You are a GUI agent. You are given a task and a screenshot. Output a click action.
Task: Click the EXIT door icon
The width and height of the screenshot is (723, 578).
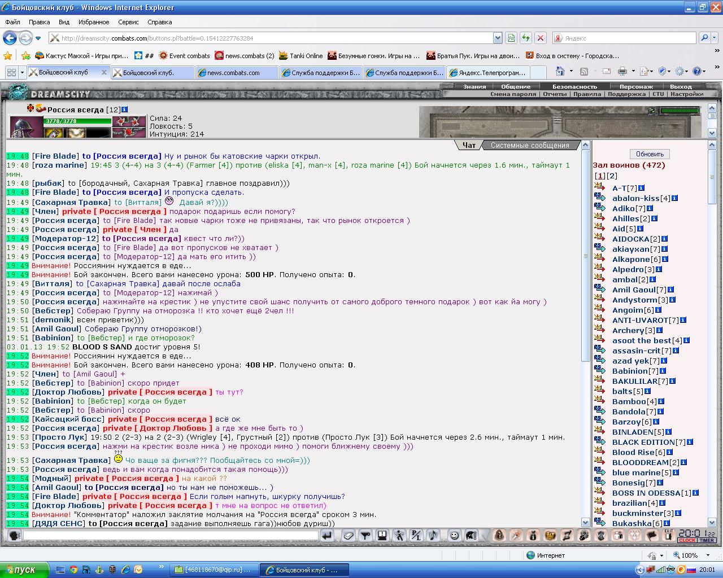[x=668, y=536]
